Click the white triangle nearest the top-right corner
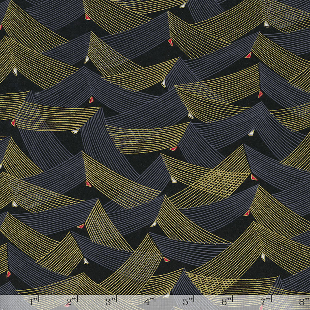The height and width of the screenshot is (310, 310). pyautogui.click(x=267, y=24)
